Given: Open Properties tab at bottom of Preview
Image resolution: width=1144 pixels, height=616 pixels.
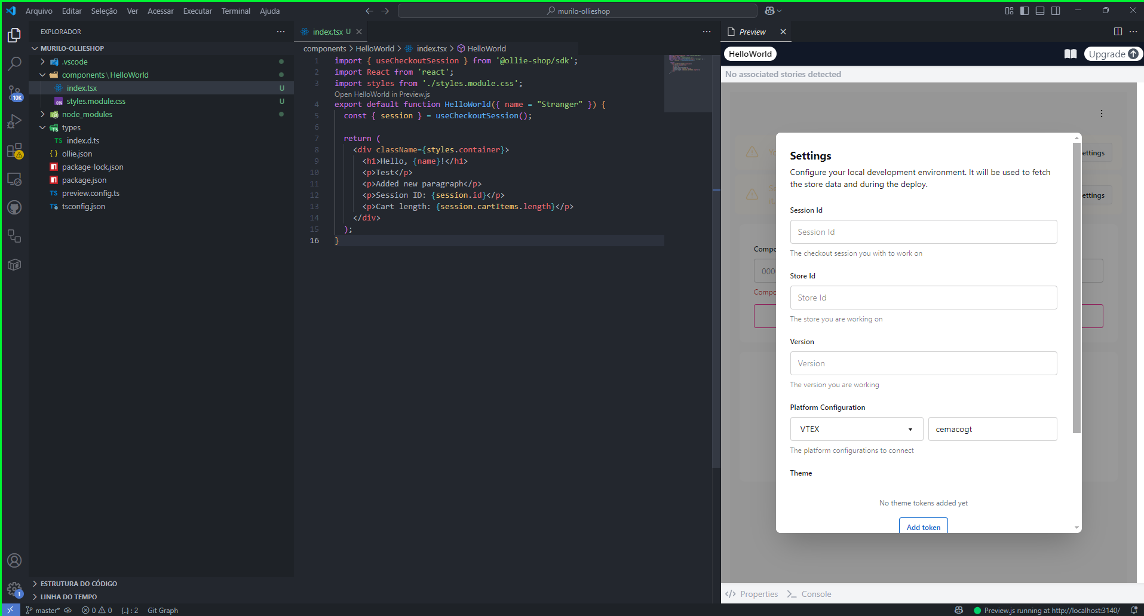Looking at the screenshot, I should [752, 594].
